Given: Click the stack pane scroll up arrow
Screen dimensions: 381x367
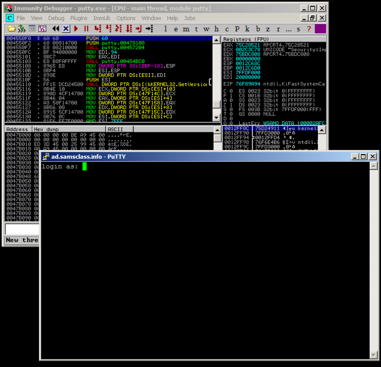Looking at the screenshot, I should tap(322, 130).
